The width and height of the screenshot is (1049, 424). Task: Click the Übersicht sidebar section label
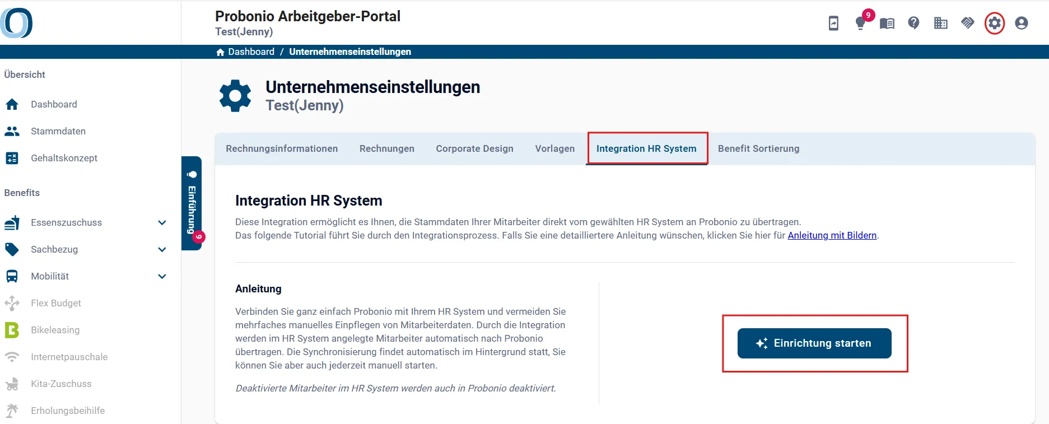[25, 74]
